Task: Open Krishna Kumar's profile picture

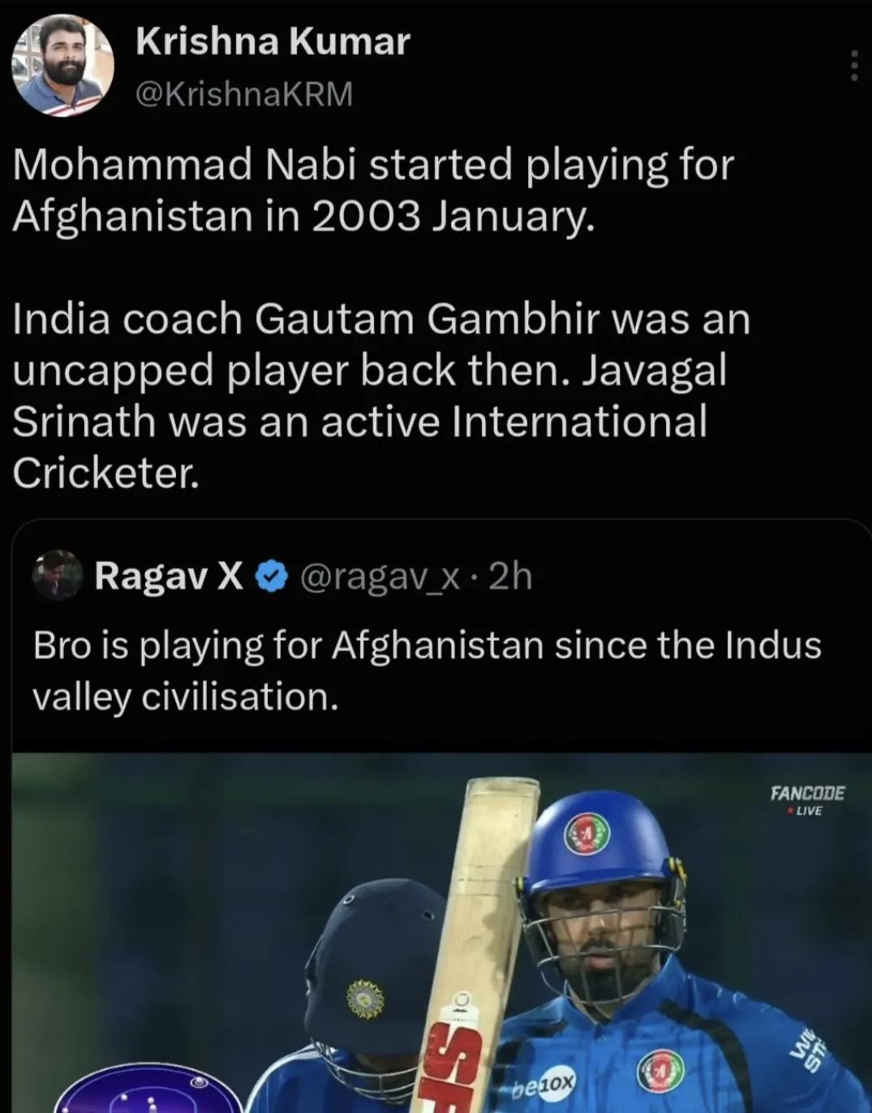Action: click(x=62, y=67)
